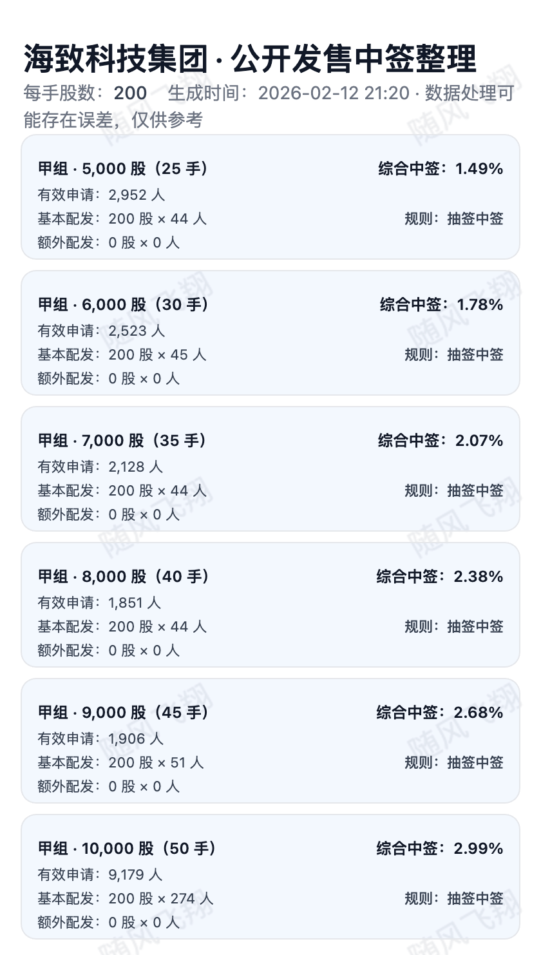Click 基本配发 200 股 × 45 人

(x=122, y=354)
